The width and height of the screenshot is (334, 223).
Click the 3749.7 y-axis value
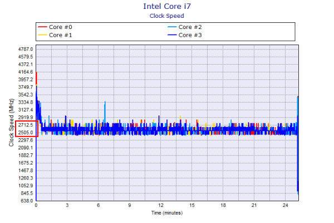pyautogui.click(x=26, y=87)
